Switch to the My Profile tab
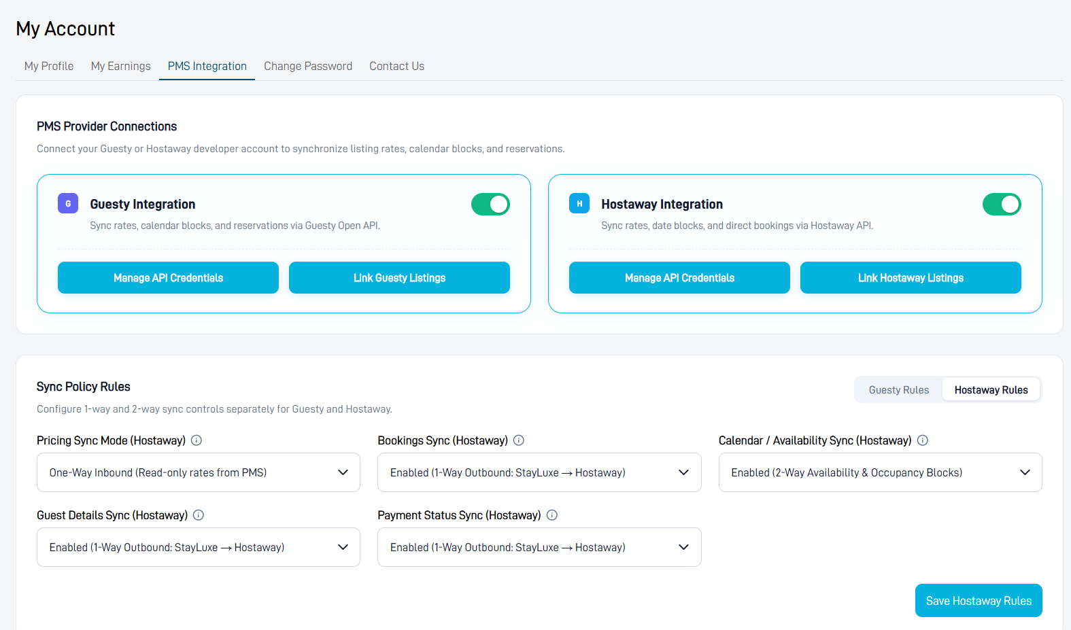This screenshot has height=630, width=1071. pyautogui.click(x=49, y=66)
